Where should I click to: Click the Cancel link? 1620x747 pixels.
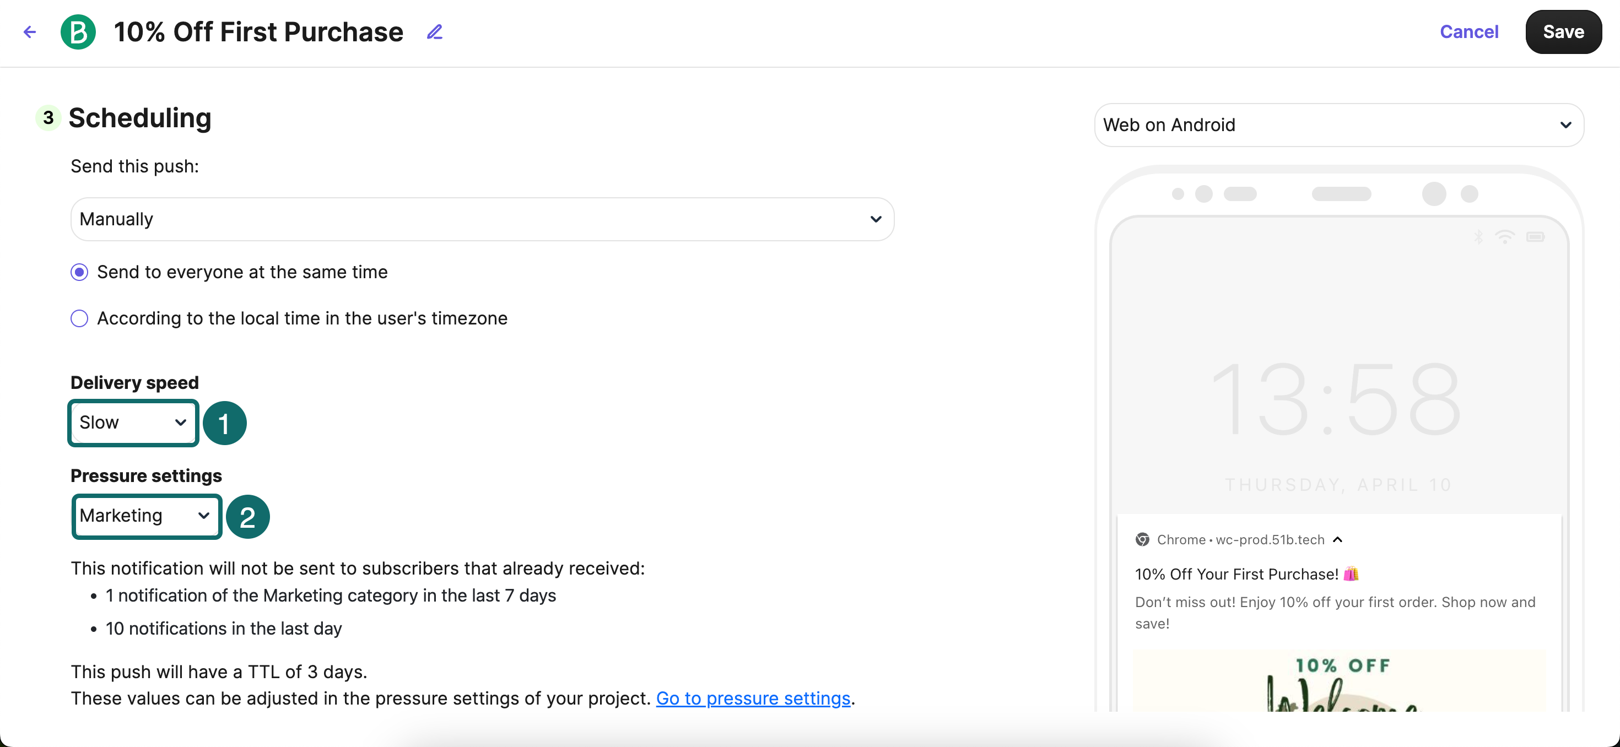pyautogui.click(x=1469, y=32)
